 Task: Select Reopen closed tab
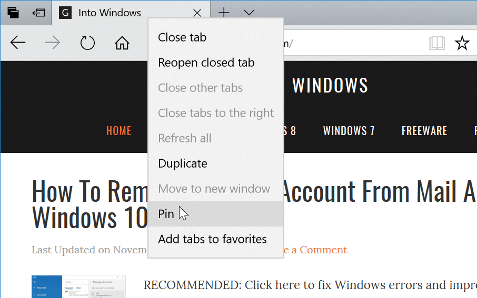(216, 63)
